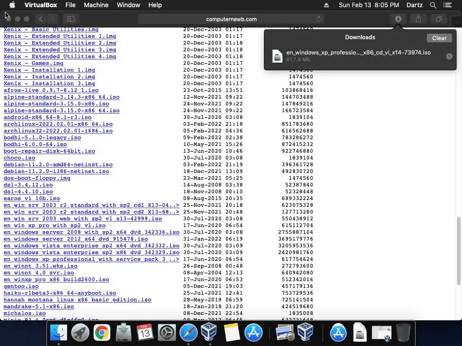462x346 pixels.
Task: Select en_windows_xp_professio… download entry name
Action: pyautogui.click(x=358, y=53)
